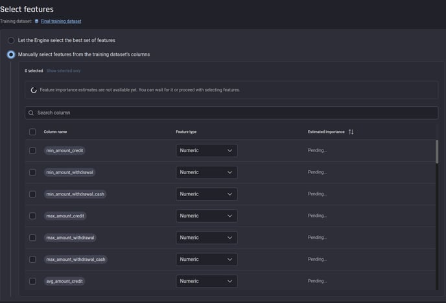This screenshot has width=446, height=303.
Task: Open the Final training dataset link
Action: click(61, 21)
